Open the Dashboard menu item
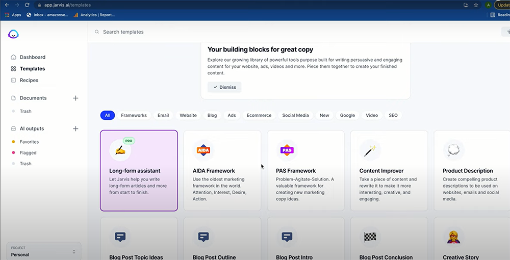The width and height of the screenshot is (510, 260). 33,57
